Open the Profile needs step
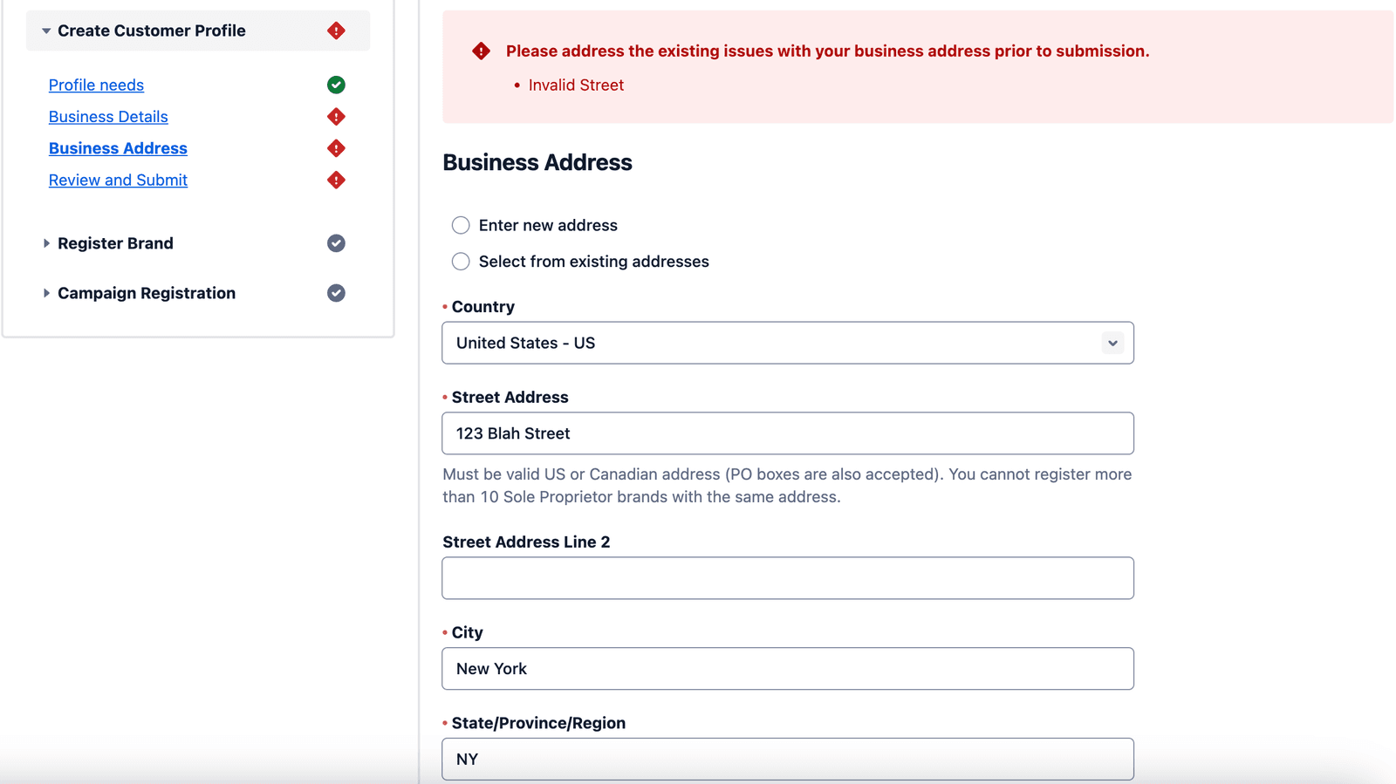This screenshot has width=1396, height=784. click(x=96, y=85)
